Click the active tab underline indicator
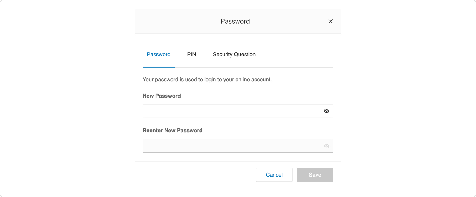 point(158,67)
